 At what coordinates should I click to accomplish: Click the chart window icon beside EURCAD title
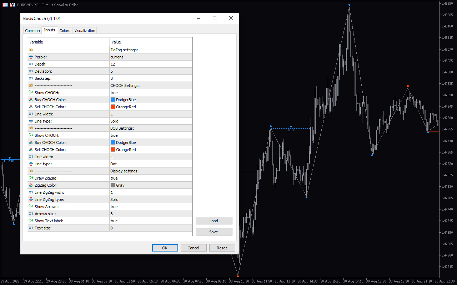12,5
